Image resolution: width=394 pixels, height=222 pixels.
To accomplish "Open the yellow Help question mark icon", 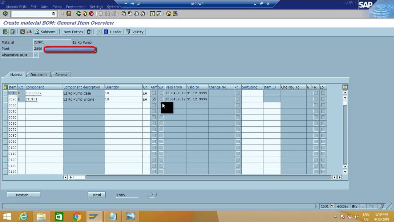I will [x=169, y=14].
